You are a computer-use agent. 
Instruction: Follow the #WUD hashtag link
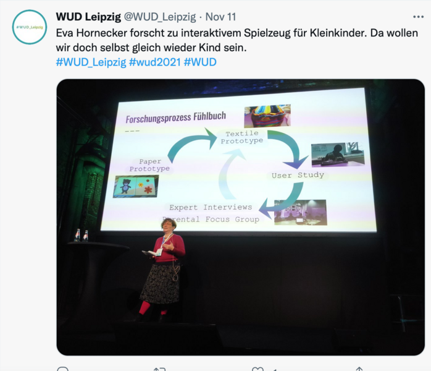coord(200,62)
